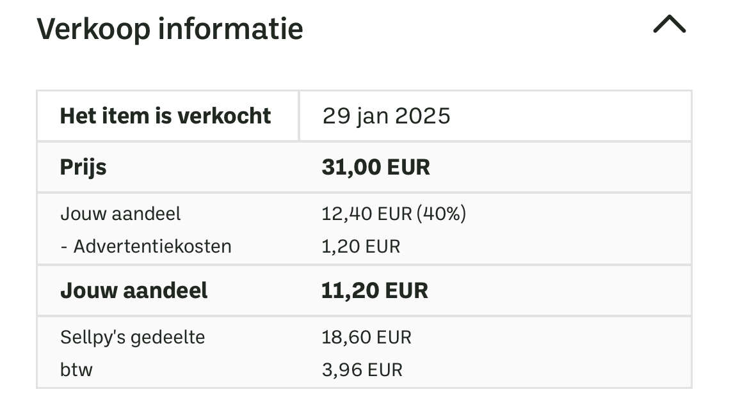The image size is (749, 394).
Task: Select the 31,00 EUR price value
Action: pyautogui.click(x=375, y=168)
